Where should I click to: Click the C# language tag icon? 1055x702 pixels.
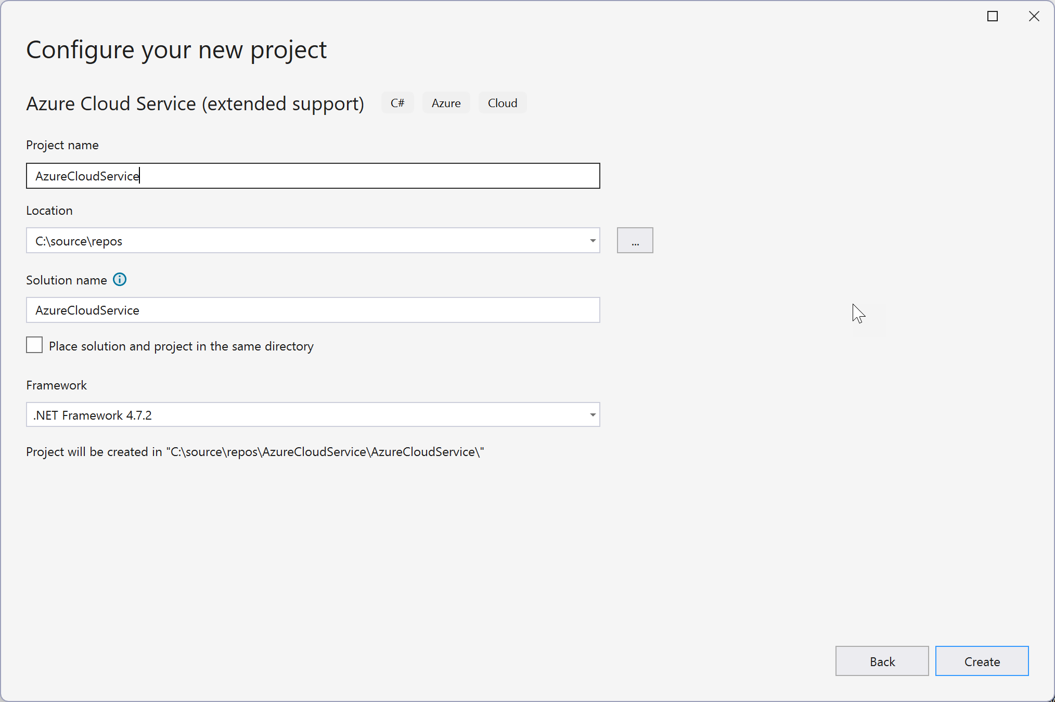[397, 102]
